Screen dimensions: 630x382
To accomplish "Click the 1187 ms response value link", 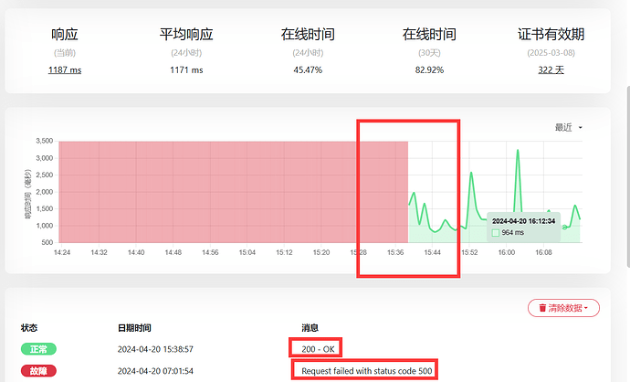I will tap(65, 70).
